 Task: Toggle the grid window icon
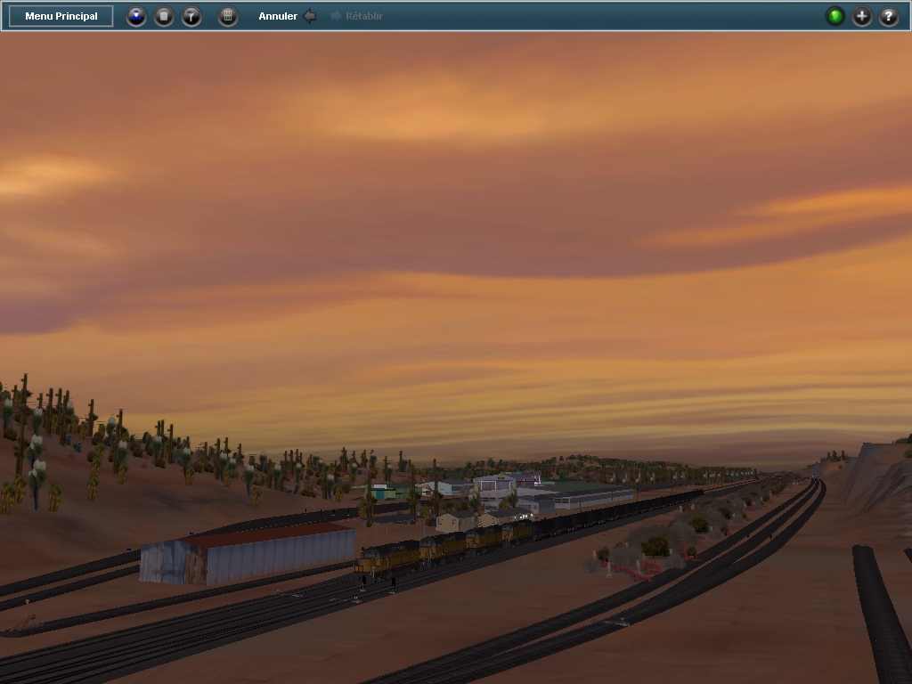click(228, 16)
